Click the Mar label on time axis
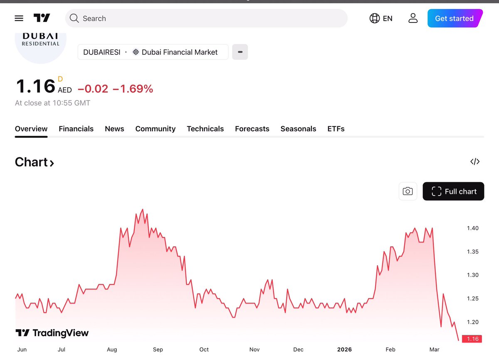The image size is (499, 359). pyautogui.click(x=434, y=349)
